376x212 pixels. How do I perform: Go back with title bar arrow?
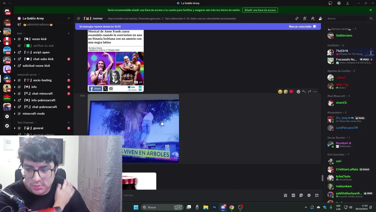(x=4, y=3)
